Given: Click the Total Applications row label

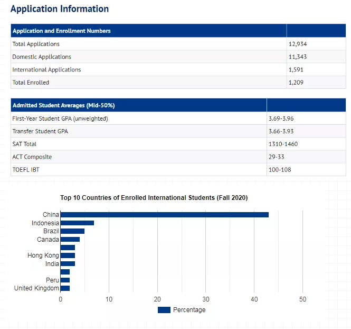Looking at the screenshot, I should pyautogui.click(x=36, y=44).
